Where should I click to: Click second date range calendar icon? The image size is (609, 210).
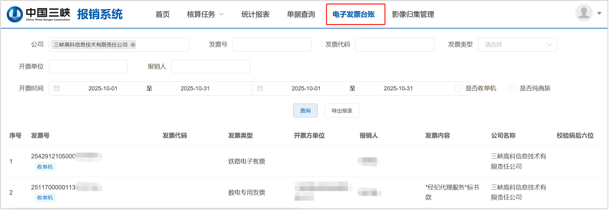click(x=260, y=88)
